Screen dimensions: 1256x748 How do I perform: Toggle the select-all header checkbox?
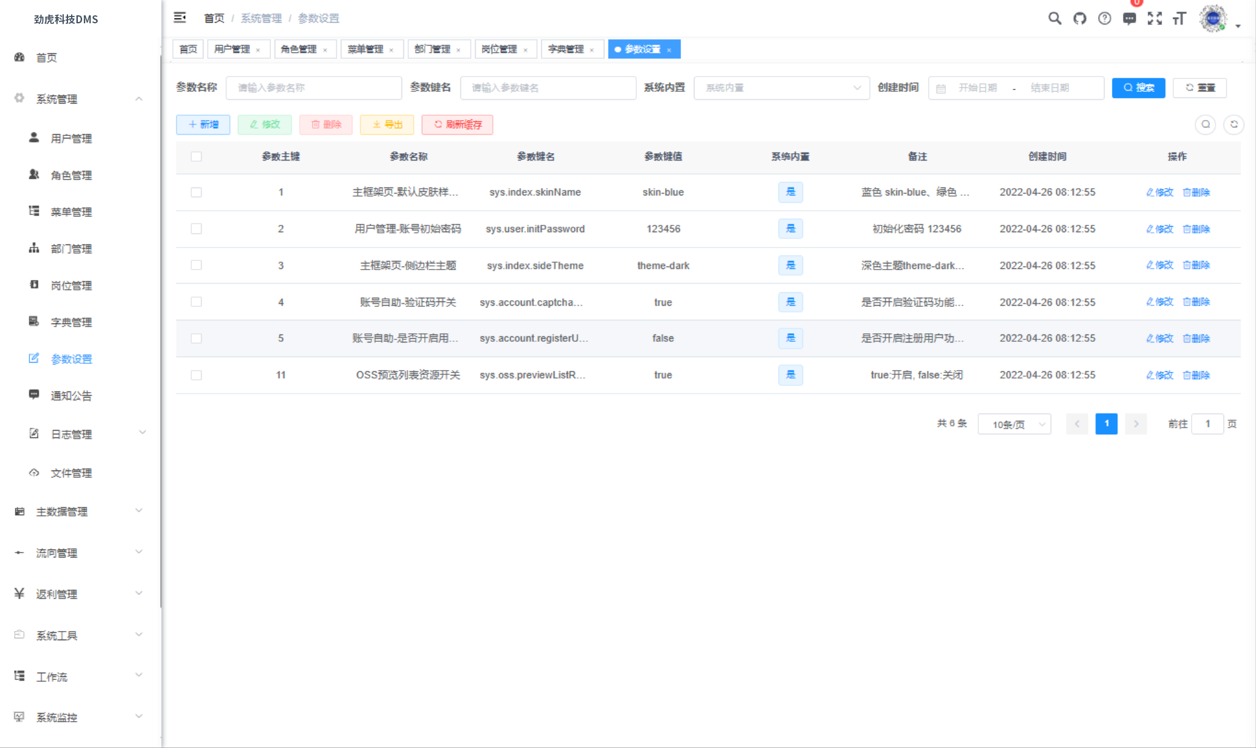(x=196, y=157)
